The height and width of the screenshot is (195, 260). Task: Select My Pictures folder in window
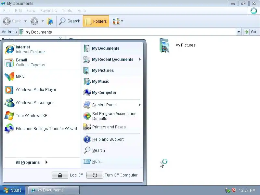click(x=177, y=45)
